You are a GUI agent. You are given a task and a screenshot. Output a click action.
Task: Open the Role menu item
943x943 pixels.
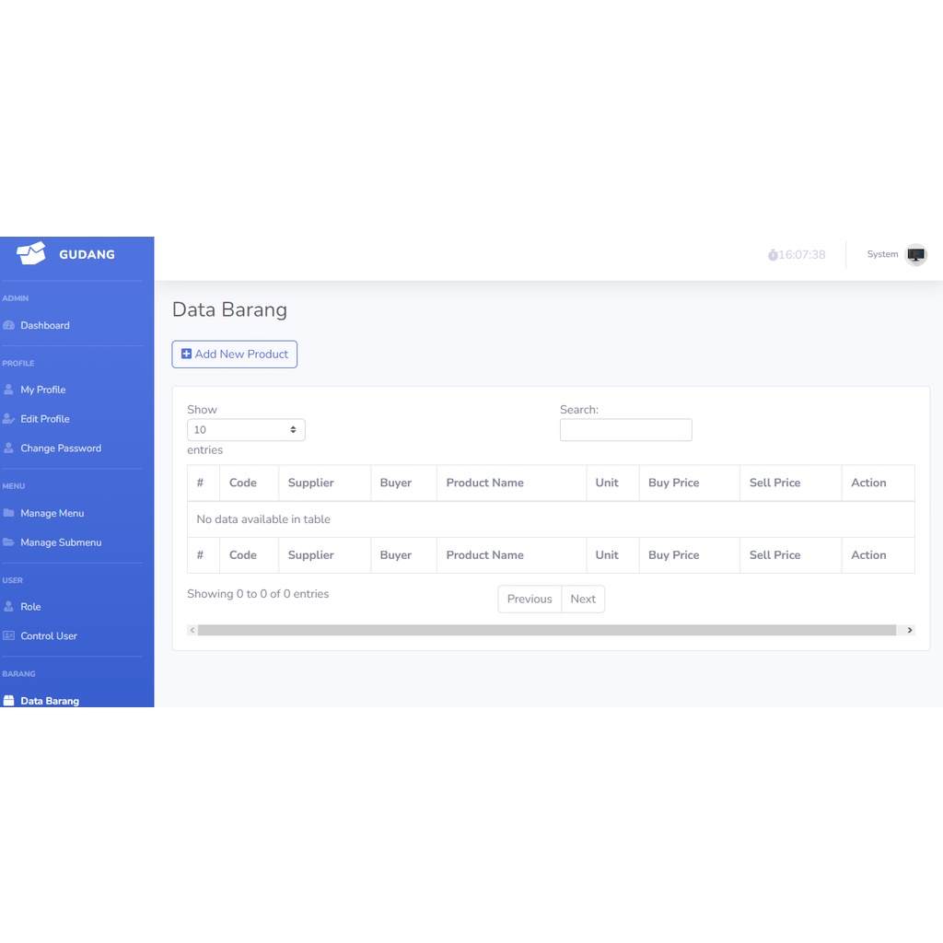point(30,607)
